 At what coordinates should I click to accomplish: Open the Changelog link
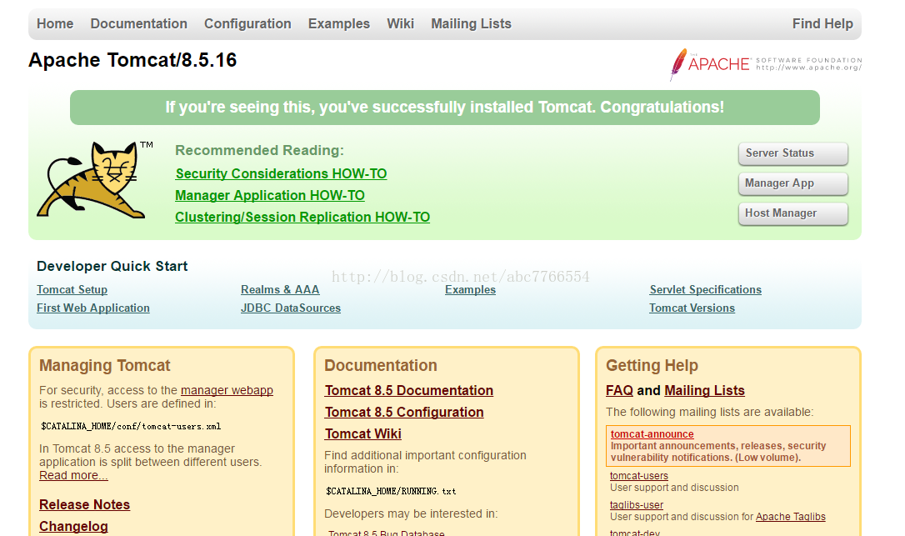pyautogui.click(x=73, y=527)
